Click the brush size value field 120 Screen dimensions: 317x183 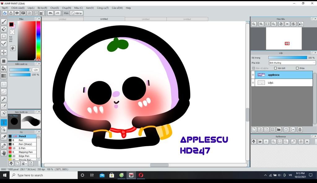(x=35, y=70)
